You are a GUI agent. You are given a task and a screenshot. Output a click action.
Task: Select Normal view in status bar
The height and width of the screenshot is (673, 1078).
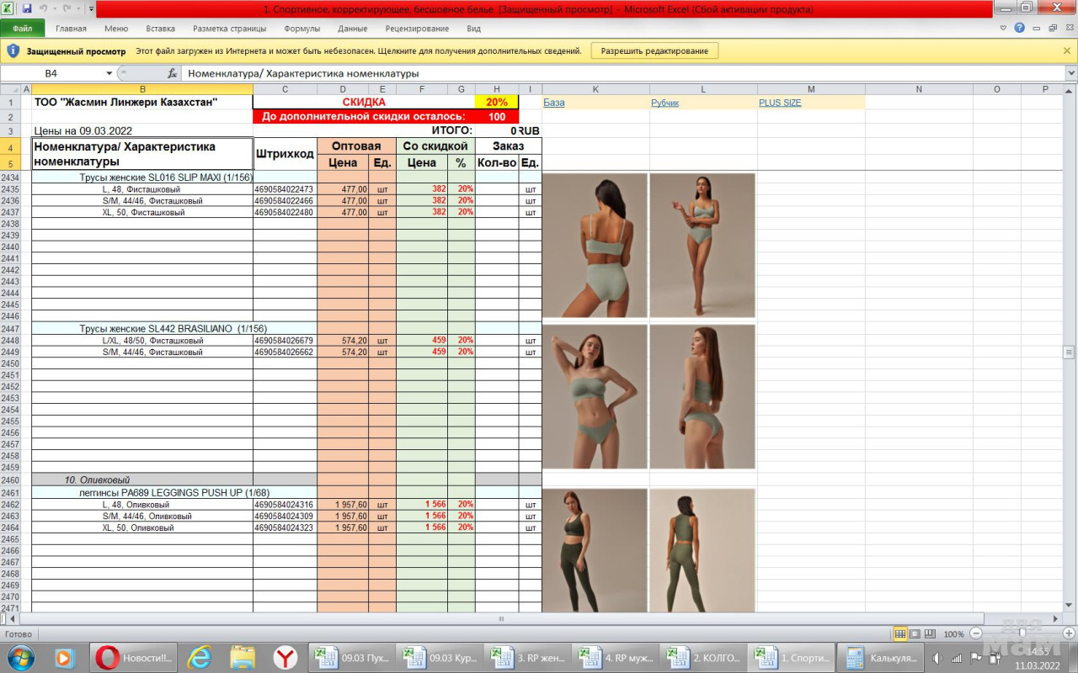tap(900, 633)
